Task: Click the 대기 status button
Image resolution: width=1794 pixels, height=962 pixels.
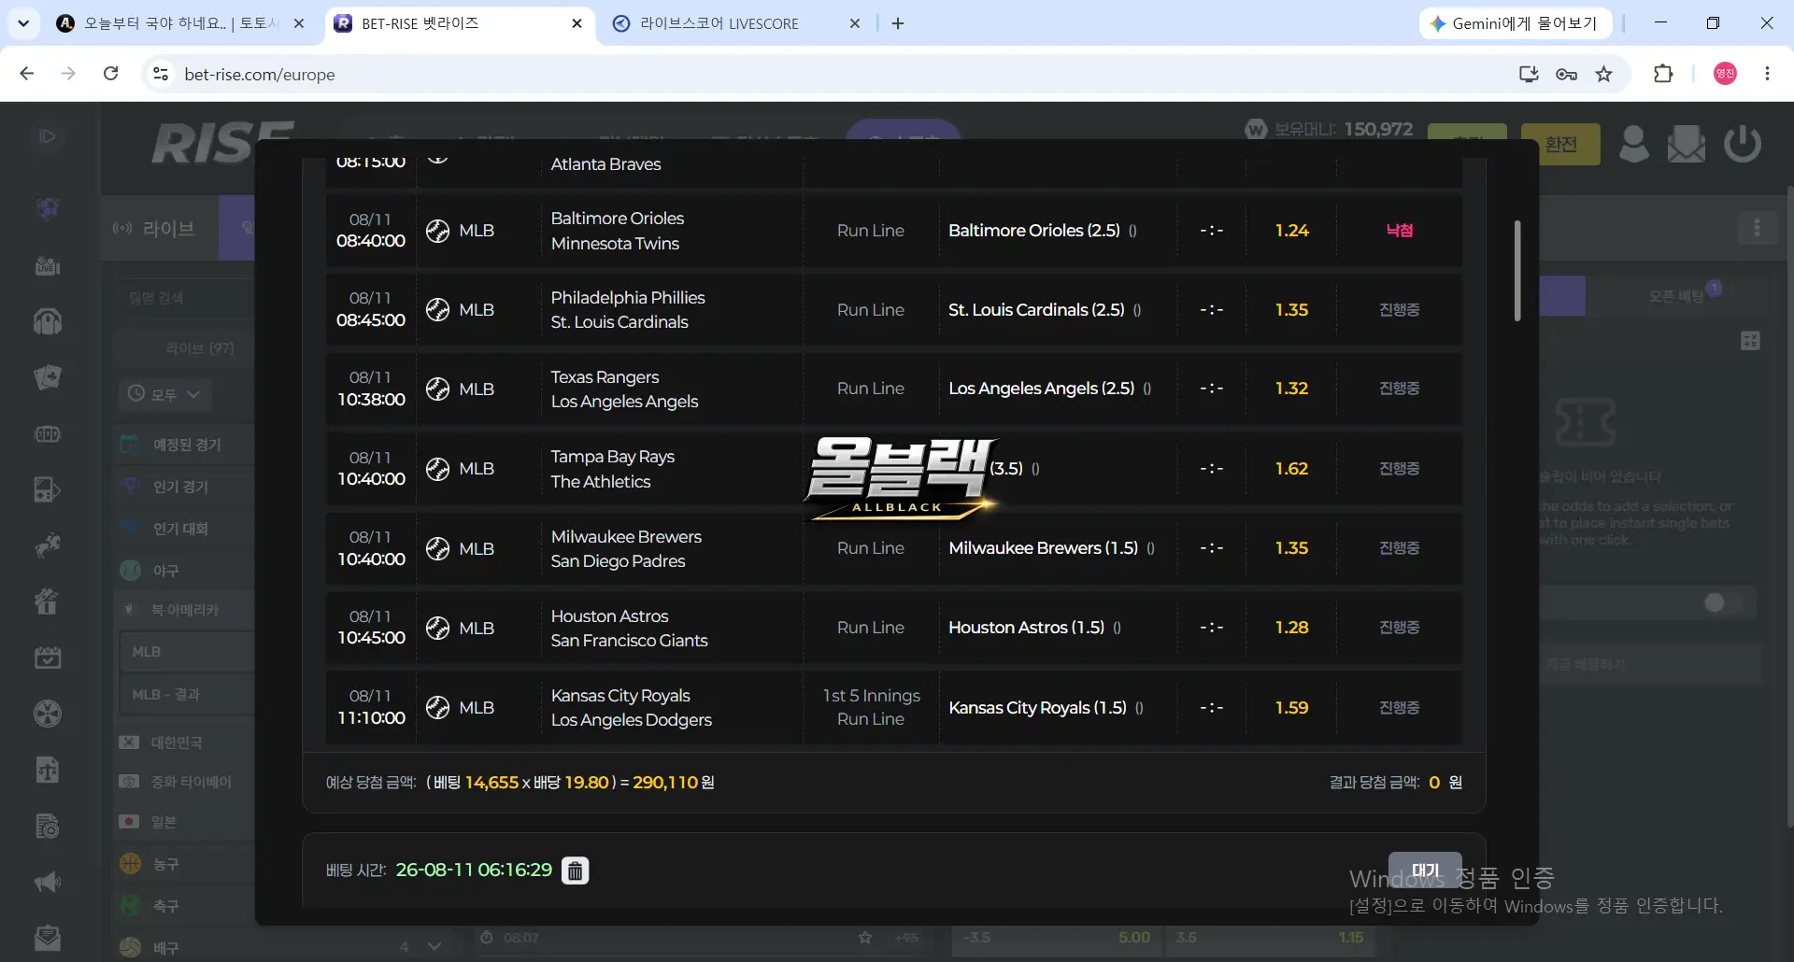Action: [1425, 870]
